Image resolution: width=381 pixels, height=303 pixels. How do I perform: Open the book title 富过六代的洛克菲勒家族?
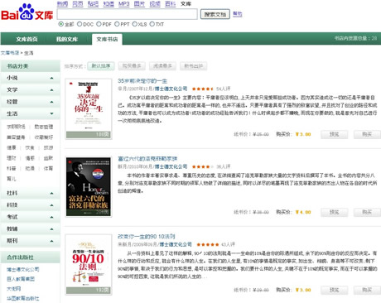(147, 159)
